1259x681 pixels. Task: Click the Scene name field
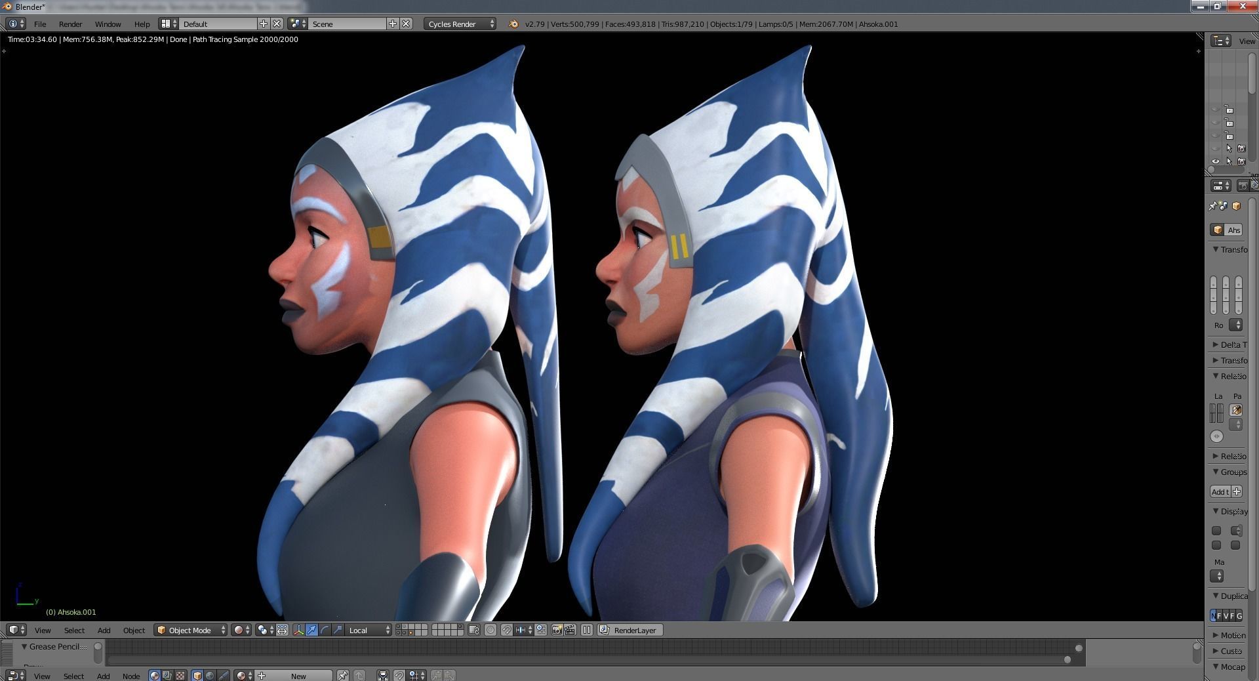click(x=348, y=24)
